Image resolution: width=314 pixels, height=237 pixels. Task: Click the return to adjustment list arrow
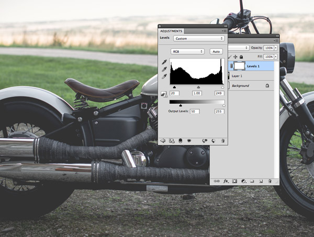coord(163,140)
